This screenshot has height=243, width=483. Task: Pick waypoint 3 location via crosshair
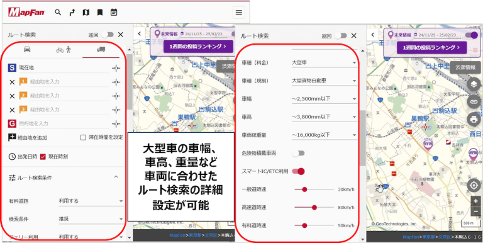click(116, 110)
